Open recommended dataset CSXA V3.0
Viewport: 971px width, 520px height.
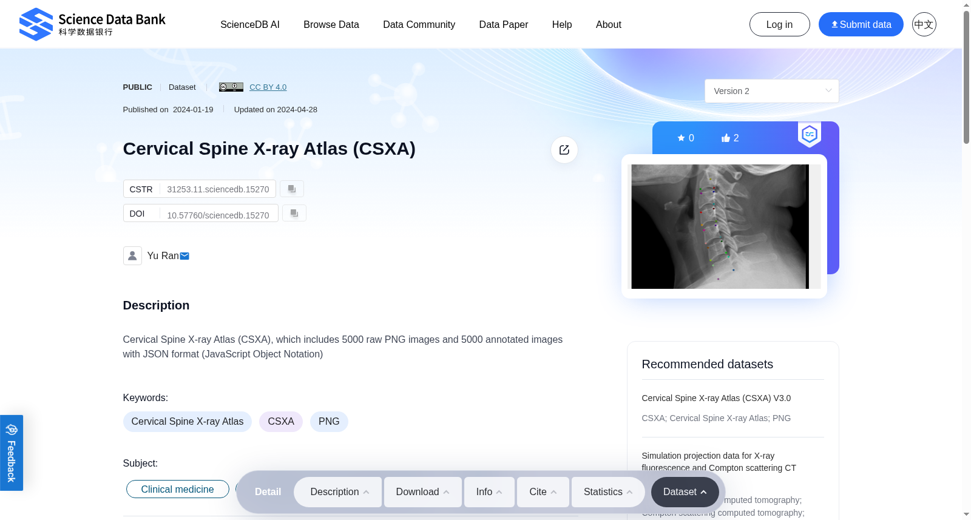pos(716,398)
